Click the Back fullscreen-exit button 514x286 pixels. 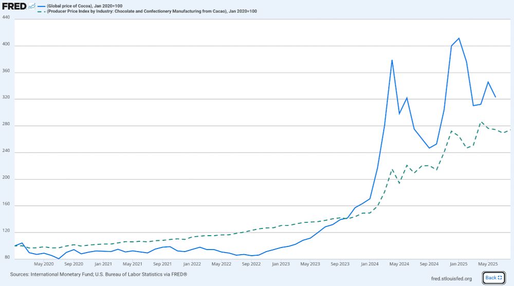[493, 278]
